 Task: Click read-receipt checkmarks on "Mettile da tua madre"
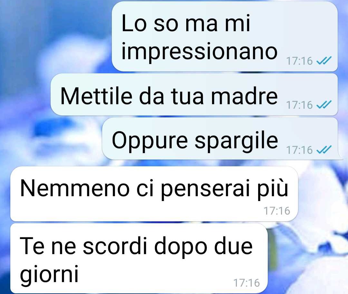[x=324, y=105]
